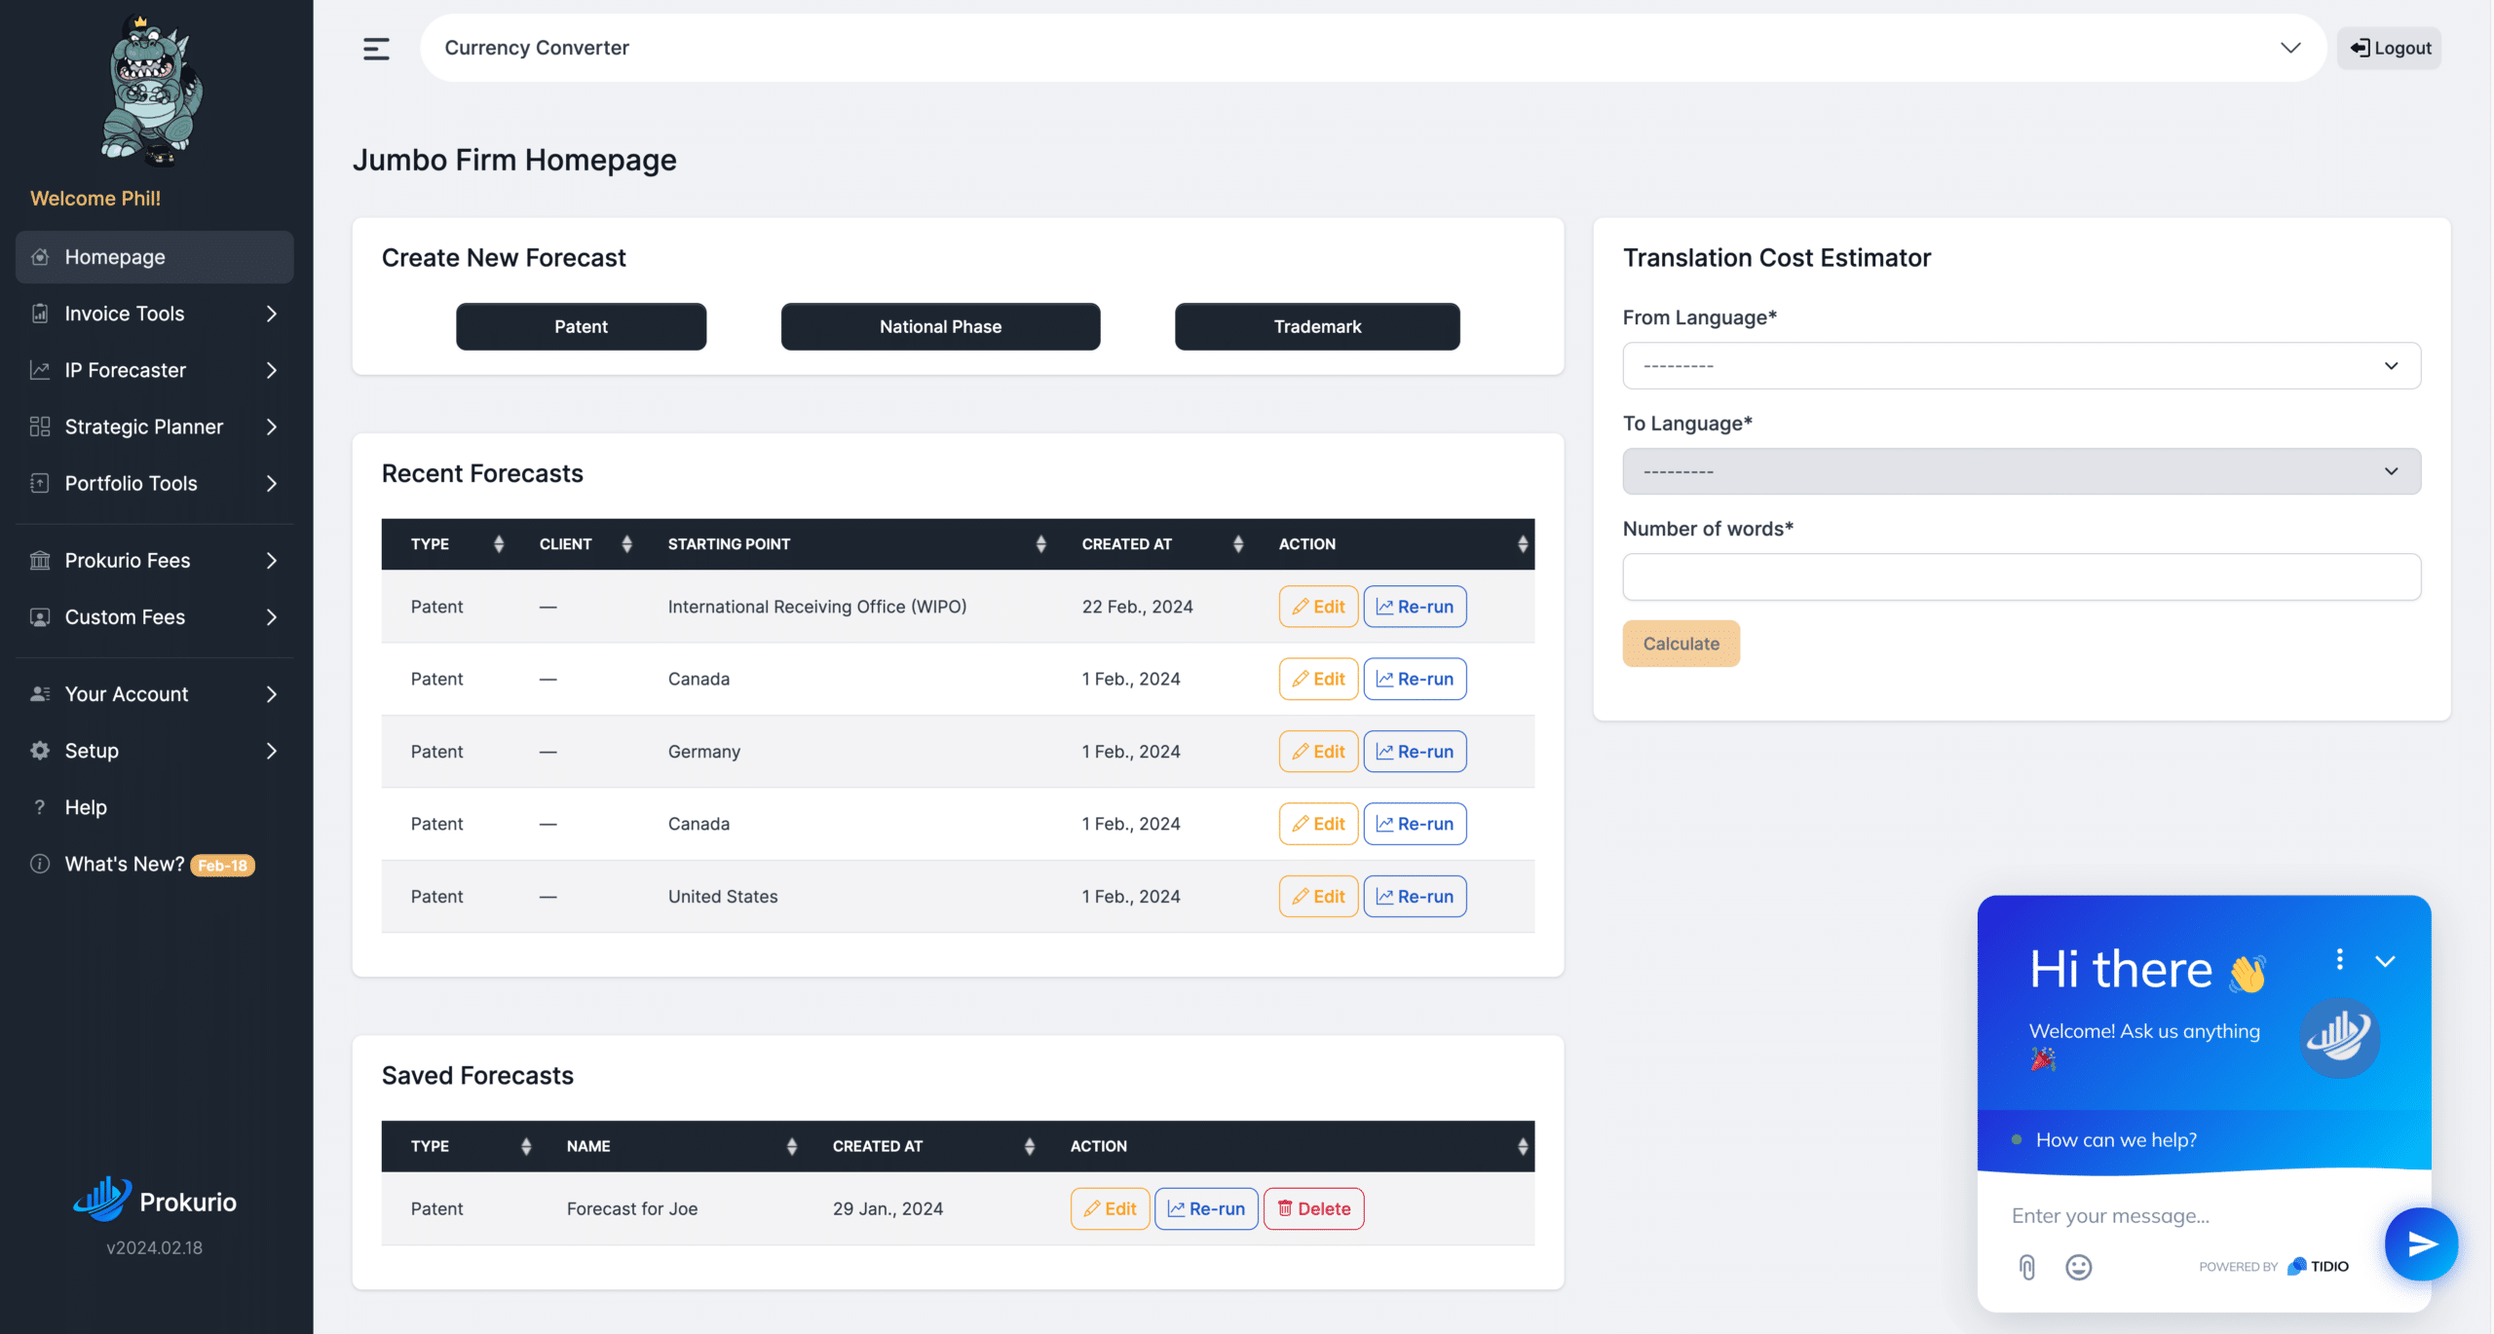
Task: Open chat options three-dot menu
Action: click(x=2339, y=959)
